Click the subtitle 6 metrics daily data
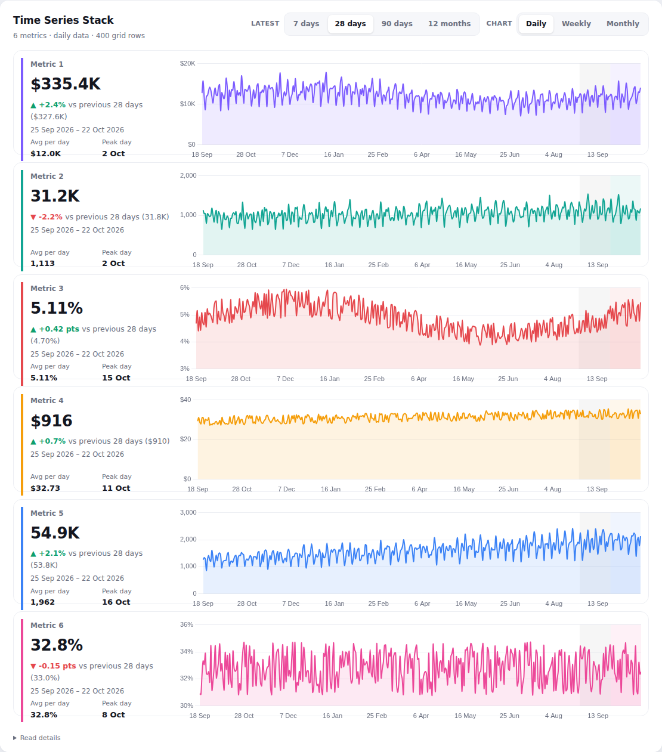This screenshot has height=752, width=662. [79, 36]
